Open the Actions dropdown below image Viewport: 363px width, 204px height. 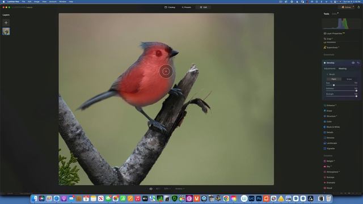pyautogui.click(x=180, y=189)
